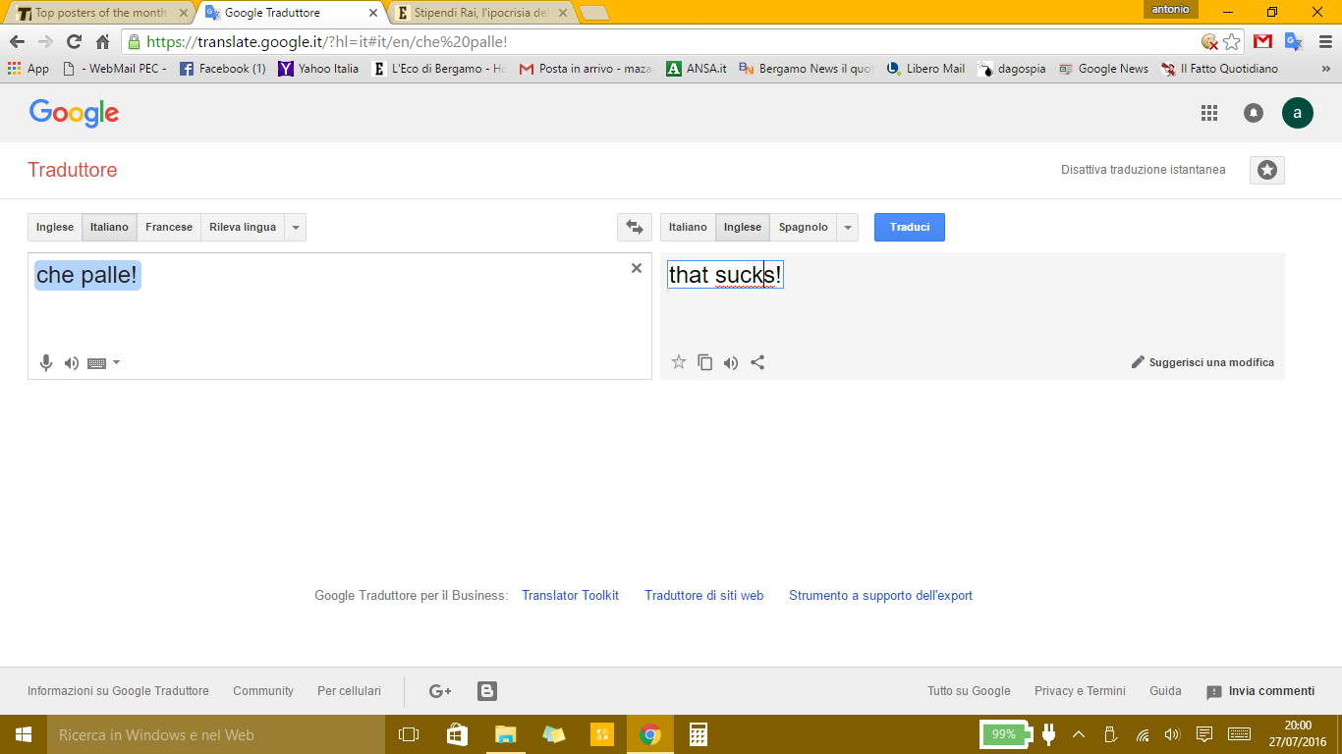Open Google News bookmark
The width and height of the screenshot is (1342, 754).
tap(1103, 69)
